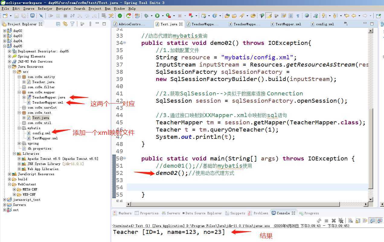Open Project Explorer View Menu dots
Screen dimensions: 384x242
pyautogui.click(x=90, y=24)
